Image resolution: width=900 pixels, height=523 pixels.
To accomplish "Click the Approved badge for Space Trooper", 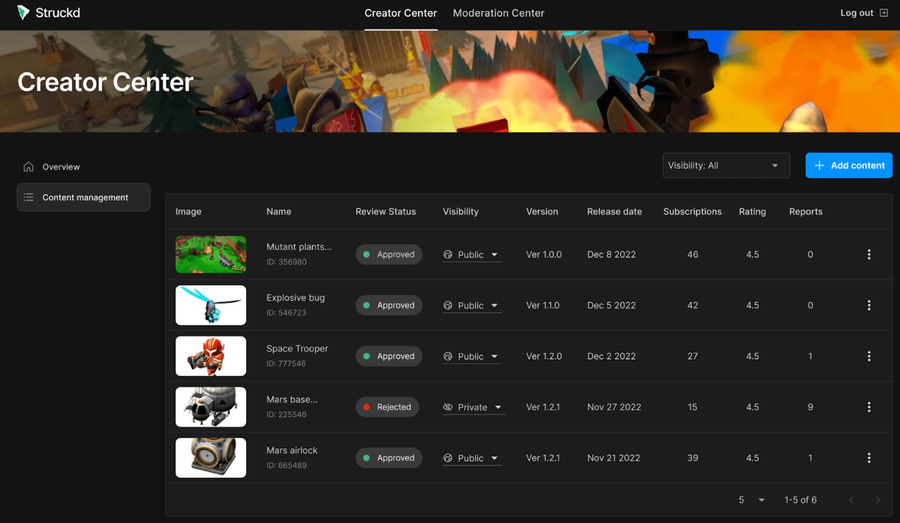I will pyautogui.click(x=389, y=356).
